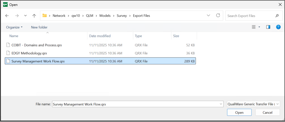
Task: Click the change view layout icon
Action: (254, 27)
